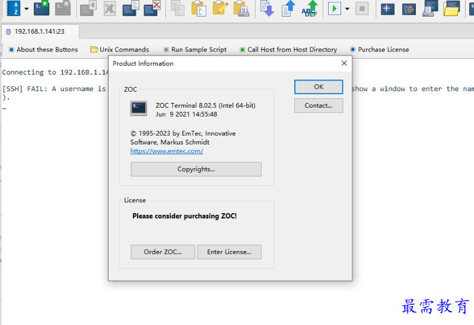Image resolution: width=474 pixels, height=325 pixels.
Task: Click the terminal with red X icon
Action: (x=152, y=8)
